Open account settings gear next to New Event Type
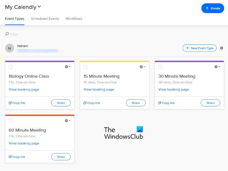 [221, 48]
